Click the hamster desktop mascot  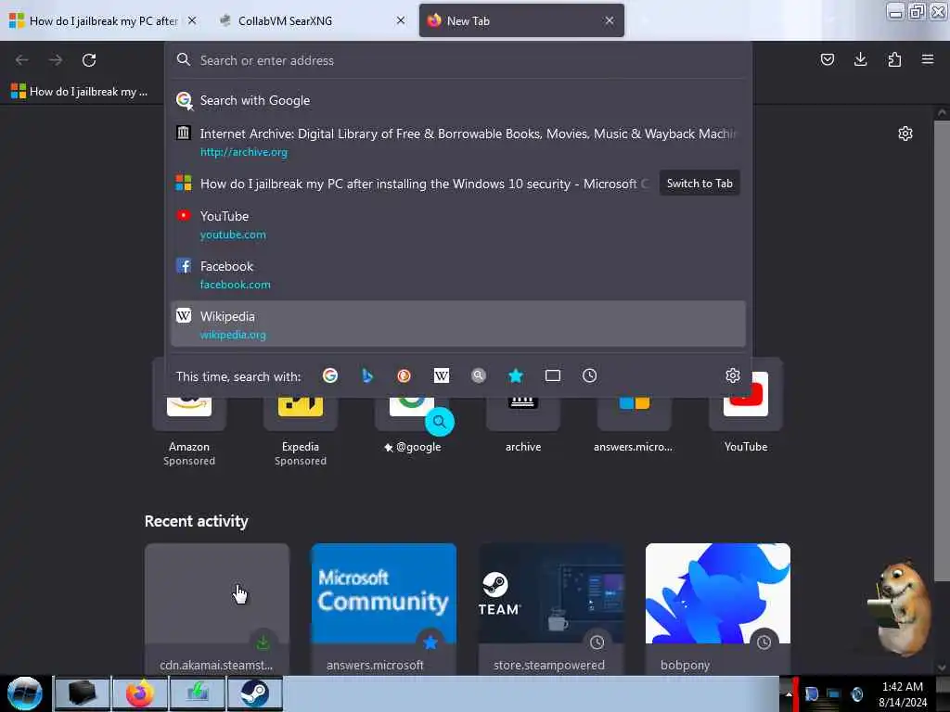(x=902, y=610)
